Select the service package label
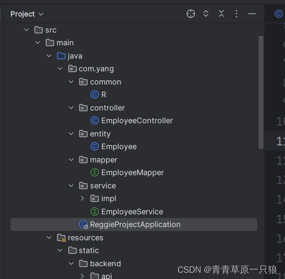Screen dimensions: 285x279 tap(103, 186)
